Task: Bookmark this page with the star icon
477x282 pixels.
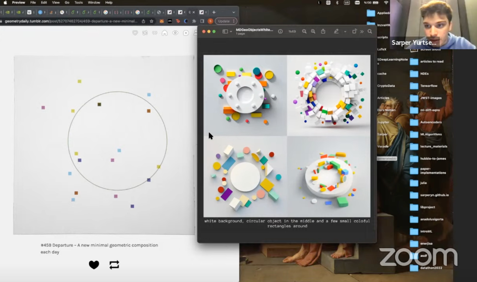Action: pyautogui.click(x=152, y=21)
